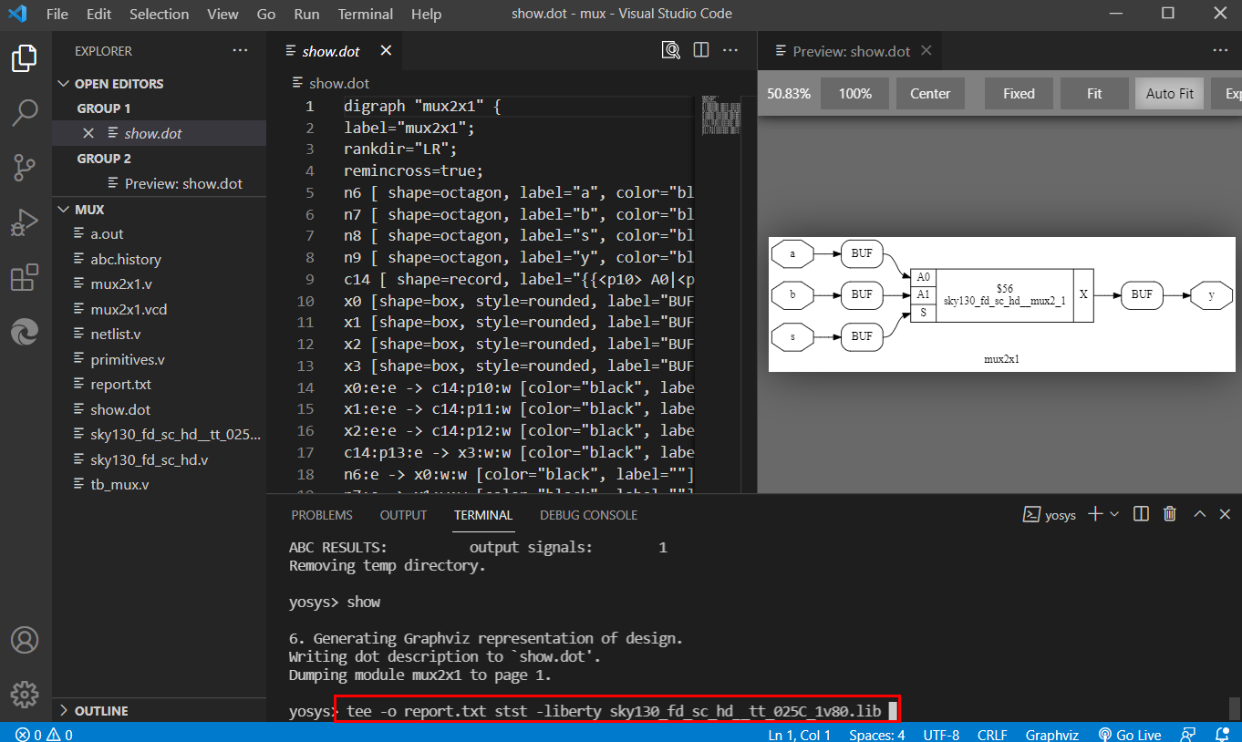Change end of line sequence CRLF
The image size is (1242, 742).
pyautogui.click(x=991, y=734)
